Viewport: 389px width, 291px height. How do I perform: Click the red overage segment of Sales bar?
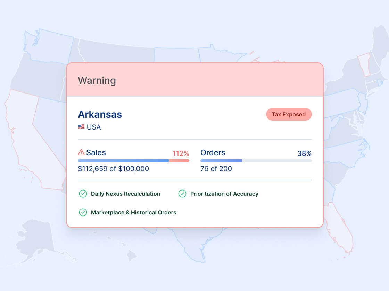click(x=179, y=161)
